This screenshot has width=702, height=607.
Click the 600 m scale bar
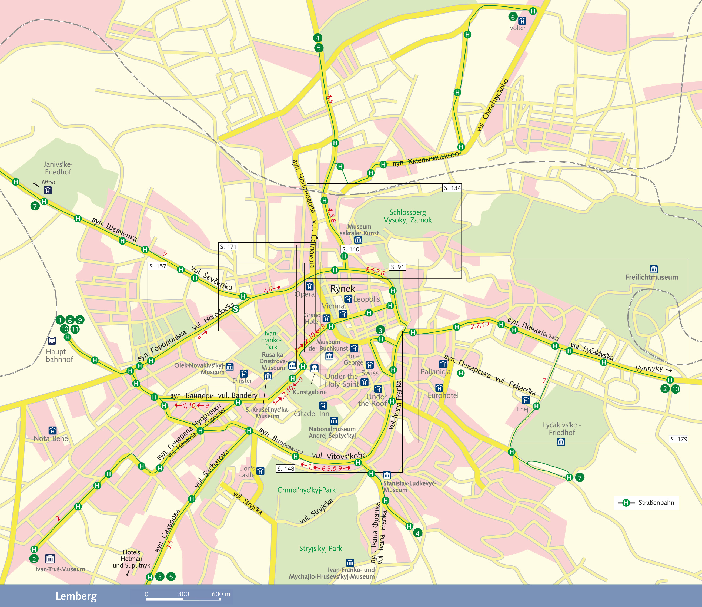tap(183, 599)
